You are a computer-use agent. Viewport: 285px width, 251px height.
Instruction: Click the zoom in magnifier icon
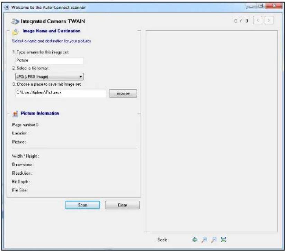[204, 240]
